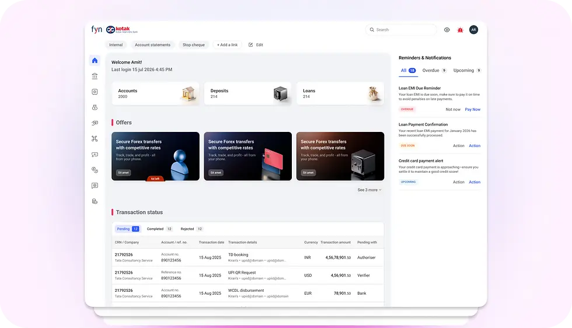Select the Pending transactions tab

(x=127, y=229)
